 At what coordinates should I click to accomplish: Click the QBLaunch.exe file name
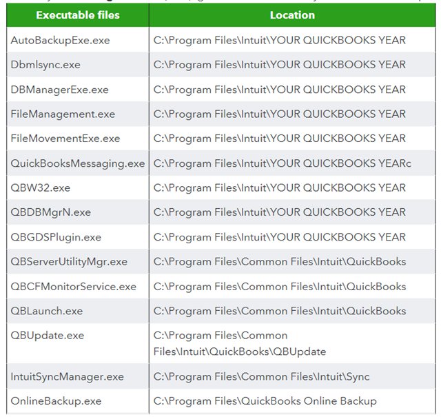tap(47, 311)
